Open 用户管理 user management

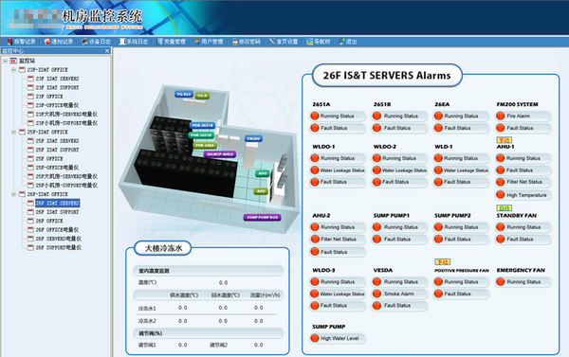click(209, 42)
